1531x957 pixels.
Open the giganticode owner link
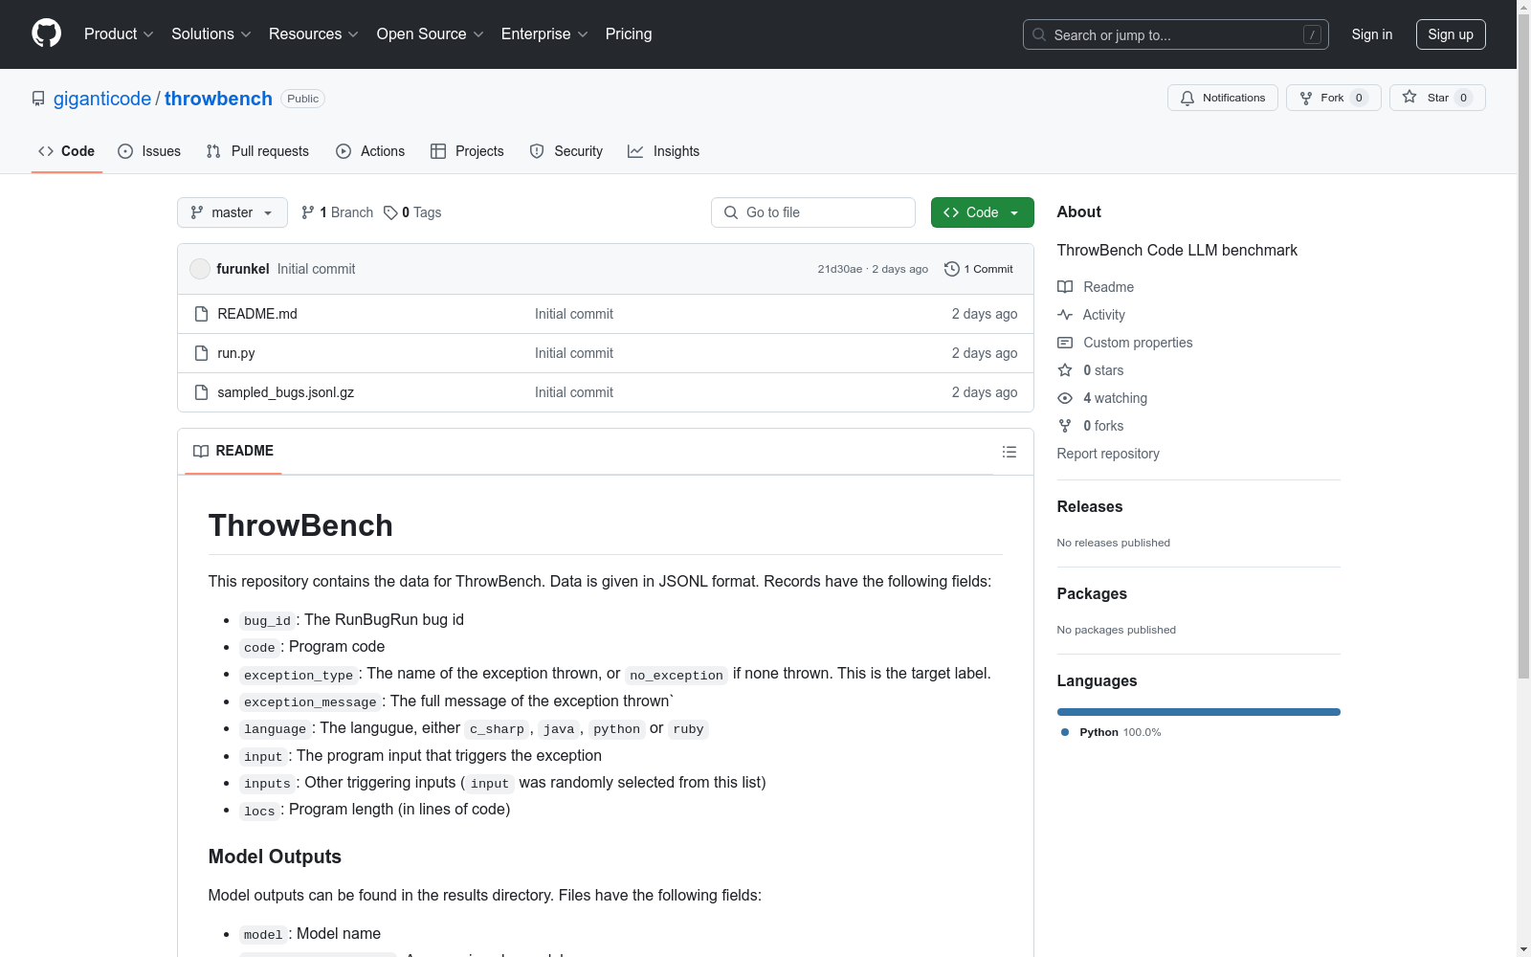pos(102,99)
